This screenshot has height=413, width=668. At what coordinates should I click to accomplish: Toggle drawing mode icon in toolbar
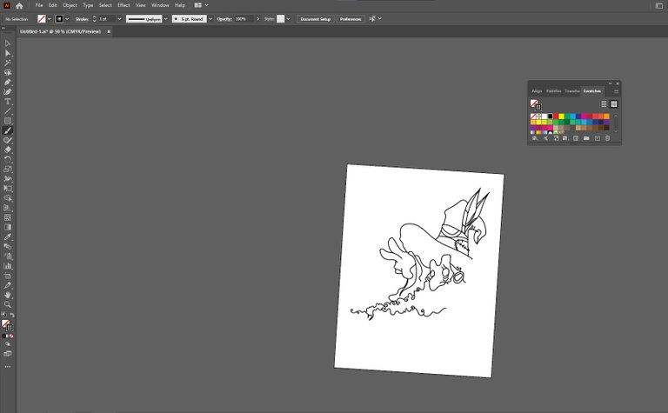[8, 344]
